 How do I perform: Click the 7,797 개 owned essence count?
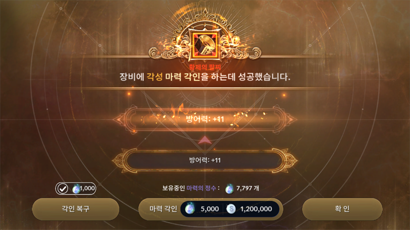tap(248, 188)
